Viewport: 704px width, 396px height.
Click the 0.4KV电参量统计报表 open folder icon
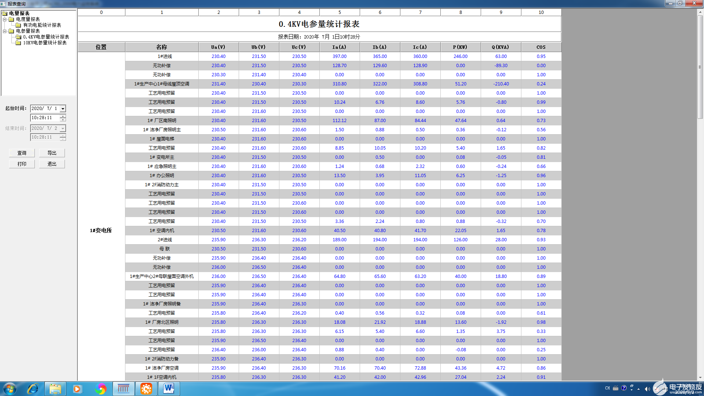18,37
